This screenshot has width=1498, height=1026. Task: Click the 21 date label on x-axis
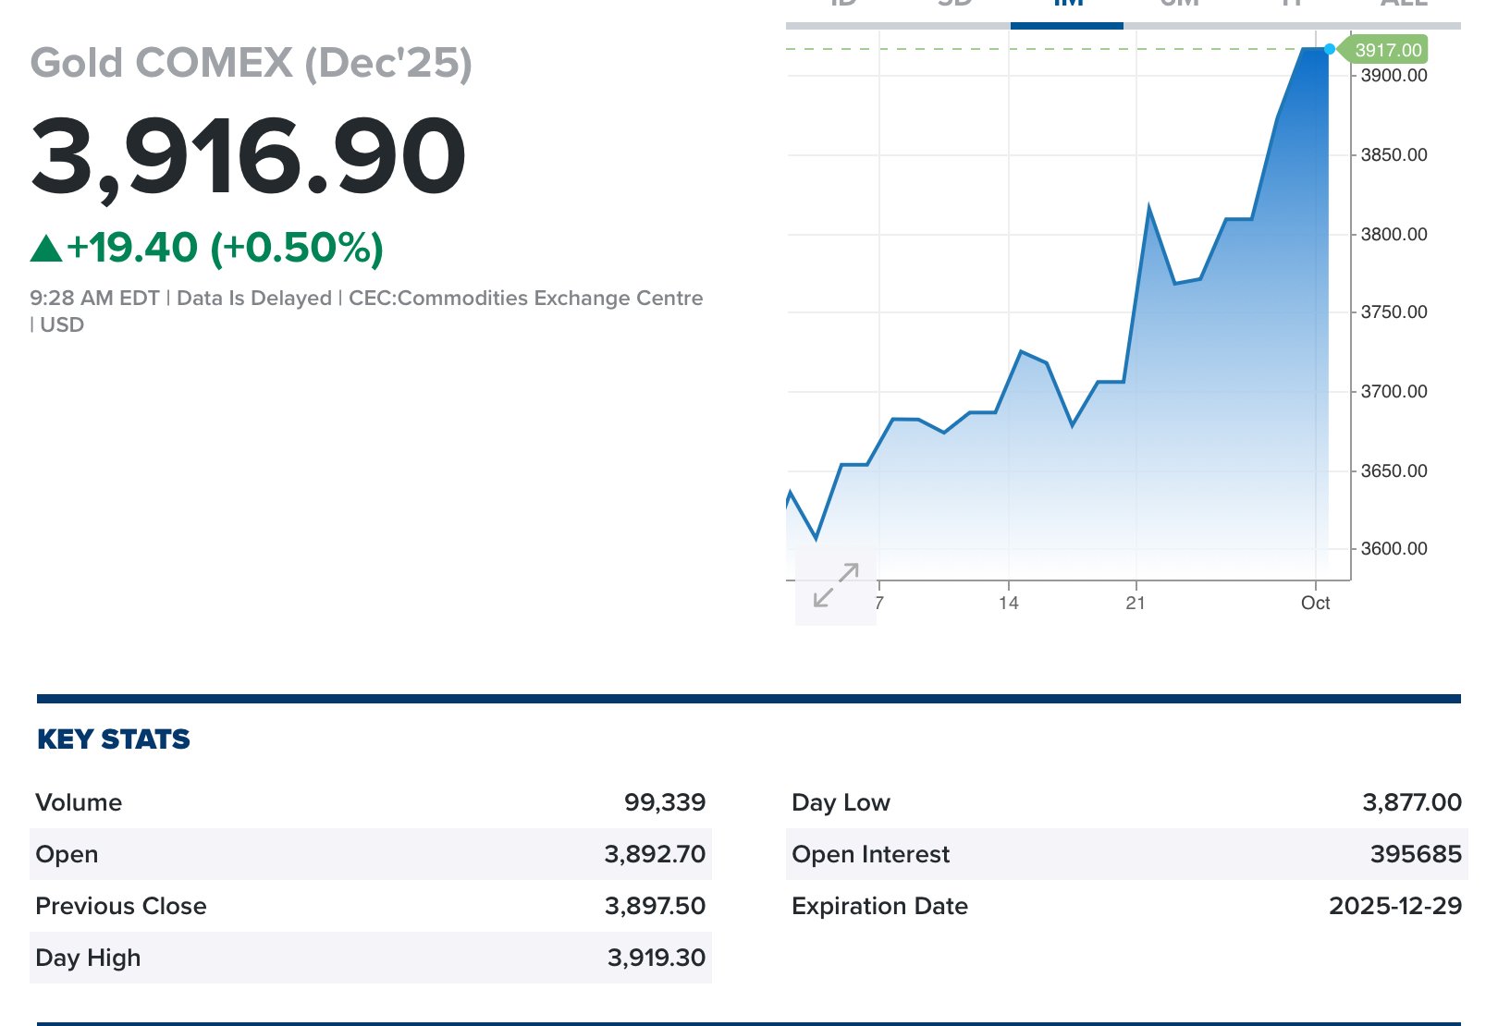point(1136,604)
